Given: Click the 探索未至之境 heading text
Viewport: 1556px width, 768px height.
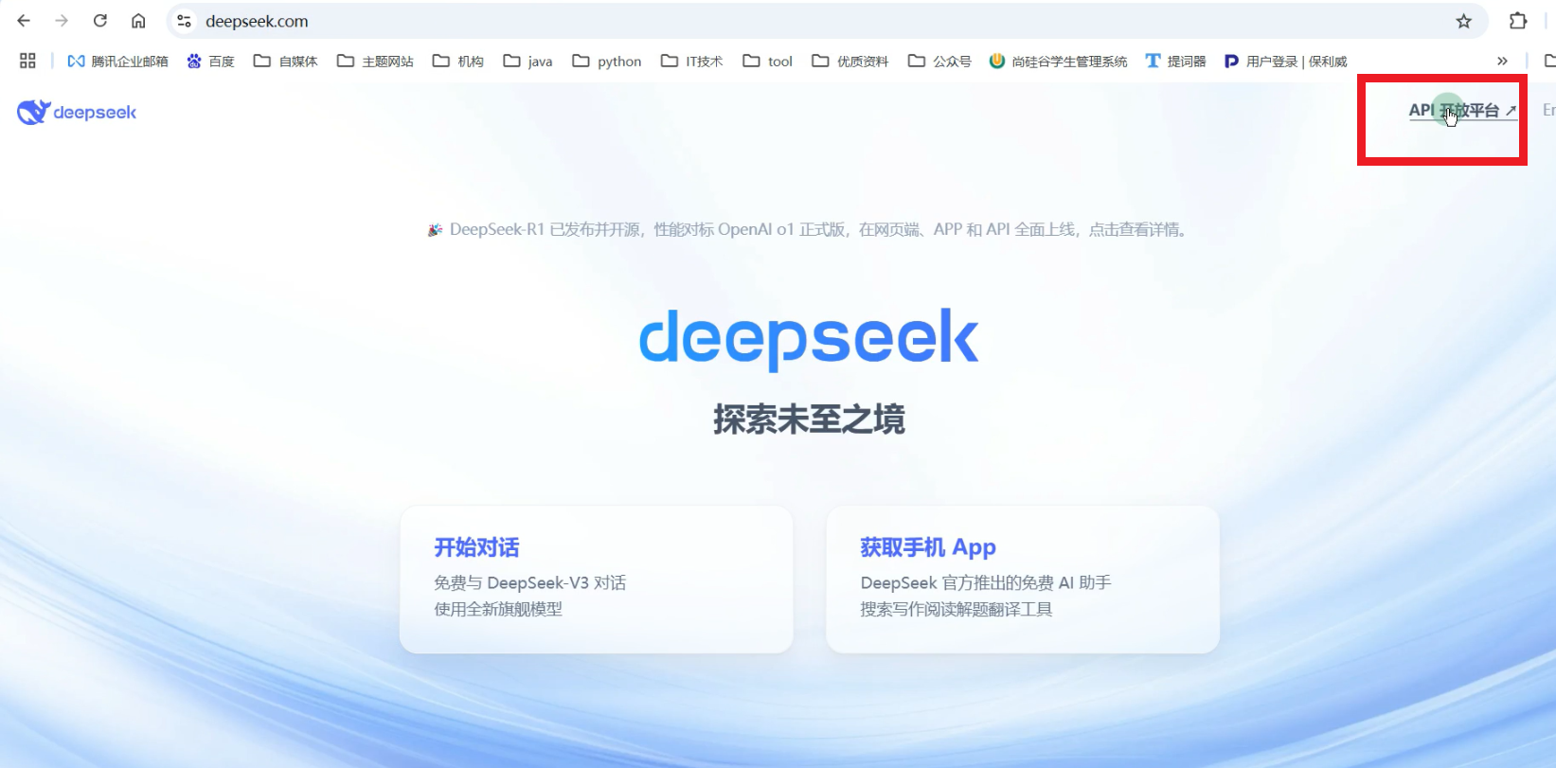Looking at the screenshot, I should click(x=809, y=419).
